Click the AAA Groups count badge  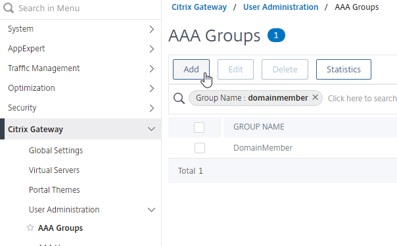(276, 36)
